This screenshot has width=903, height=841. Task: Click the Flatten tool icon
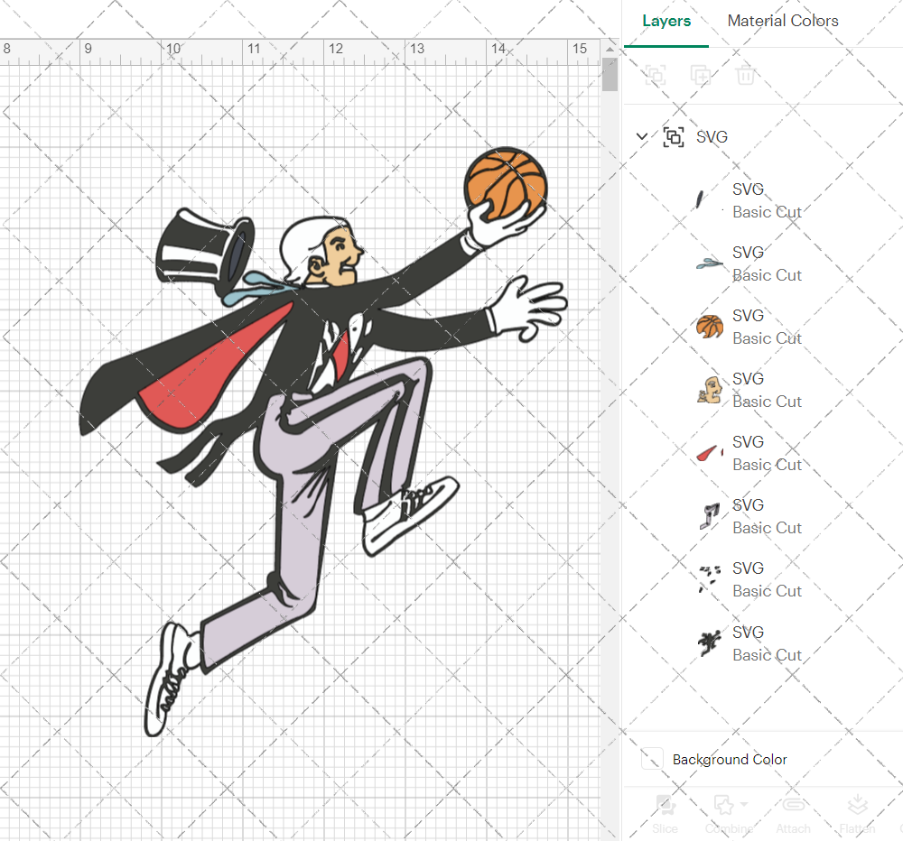(857, 805)
